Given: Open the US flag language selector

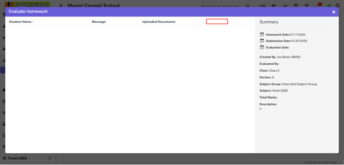Looking at the screenshot, I should coord(274,6).
